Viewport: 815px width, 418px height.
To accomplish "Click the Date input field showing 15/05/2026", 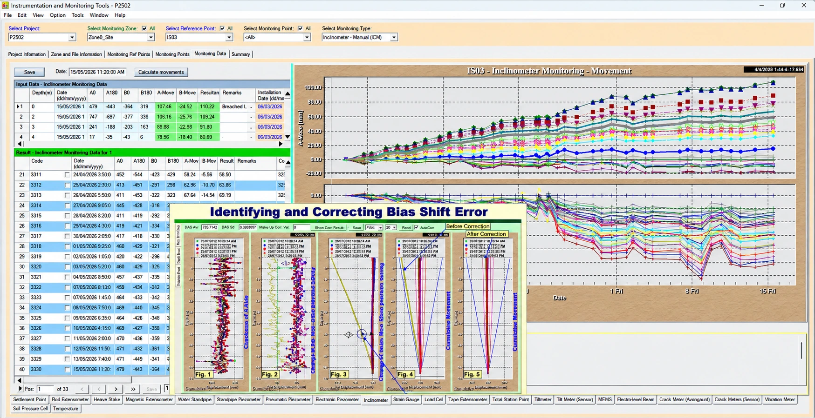I will click(97, 72).
